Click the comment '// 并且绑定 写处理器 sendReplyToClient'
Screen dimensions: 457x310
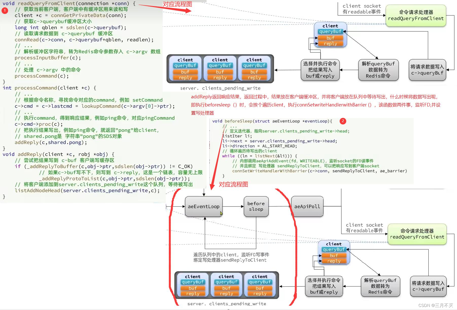pos(306,166)
